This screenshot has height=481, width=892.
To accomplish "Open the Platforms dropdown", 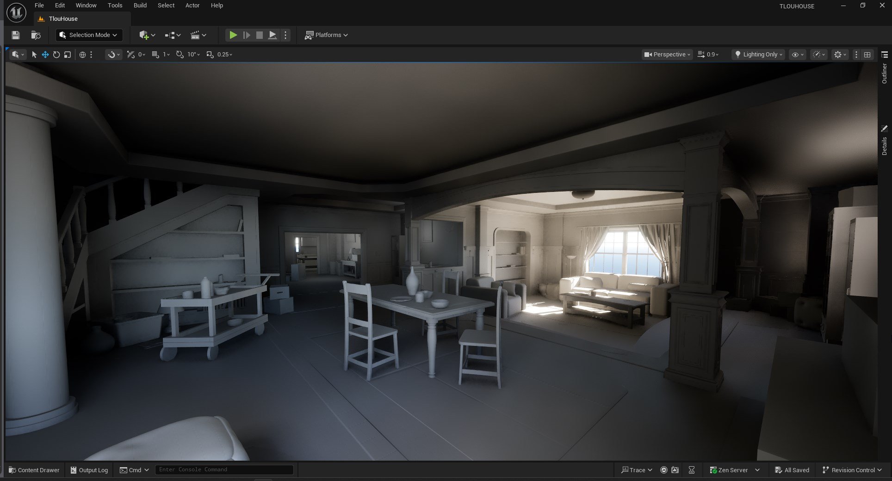I will (x=326, y=35).
